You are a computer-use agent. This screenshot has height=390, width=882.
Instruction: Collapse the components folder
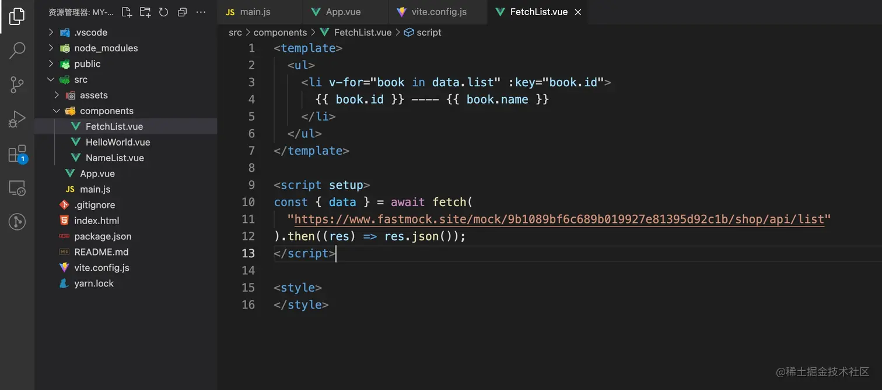[x=126, y=111]
